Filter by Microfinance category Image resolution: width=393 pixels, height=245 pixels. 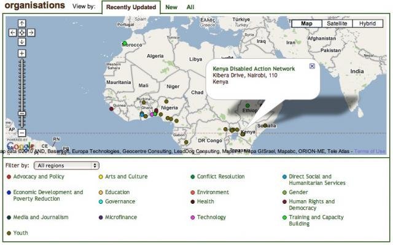[x=121, y=217]
